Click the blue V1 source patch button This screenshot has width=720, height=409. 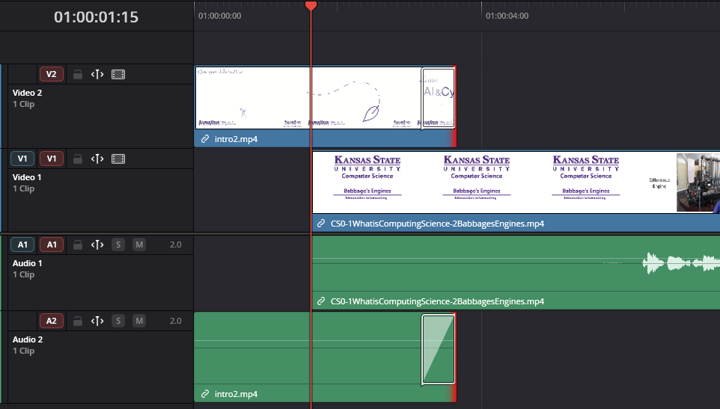pyautogui.click(x=22, y=159)
